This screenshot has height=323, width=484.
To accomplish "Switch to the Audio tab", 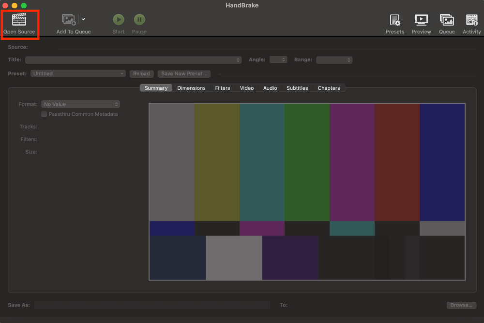I will click(270, 88).
